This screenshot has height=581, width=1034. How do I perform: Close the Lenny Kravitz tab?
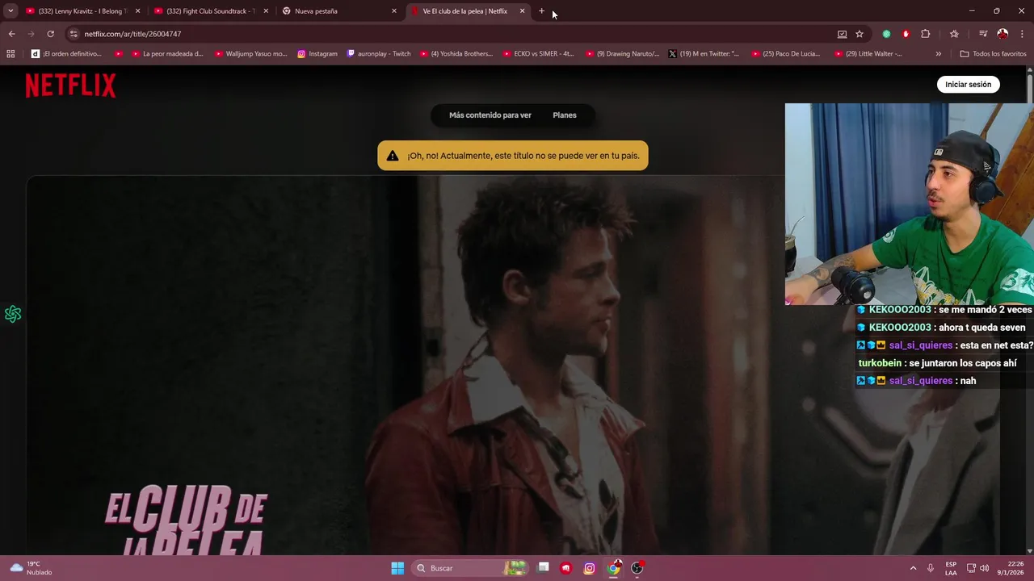point(137,11)
